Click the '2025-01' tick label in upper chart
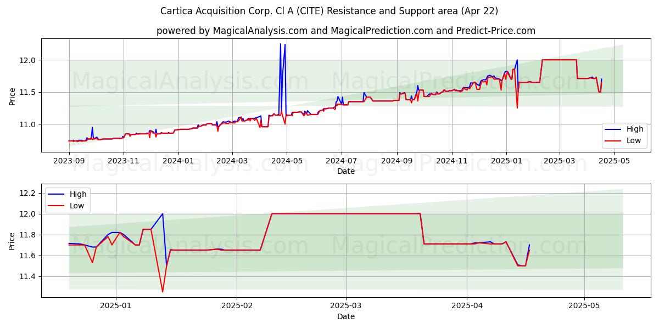This screenshot has height=329, width=659. pos(506,161)
